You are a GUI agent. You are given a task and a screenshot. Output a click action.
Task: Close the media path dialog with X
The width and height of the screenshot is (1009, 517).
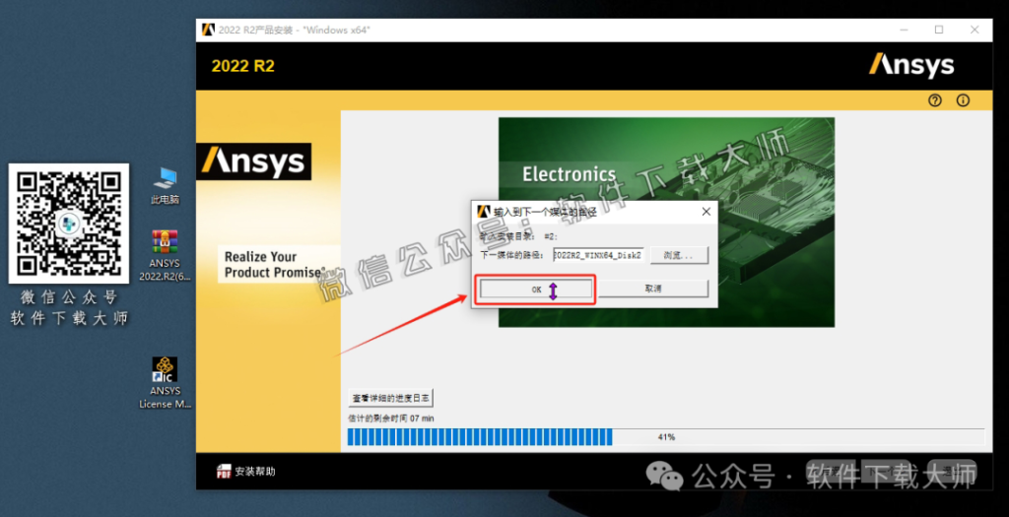tap(706, 212)
